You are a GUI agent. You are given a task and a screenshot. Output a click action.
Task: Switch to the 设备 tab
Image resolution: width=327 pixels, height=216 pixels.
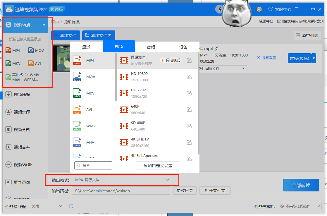pyautogui.click(x=183, y=47)
